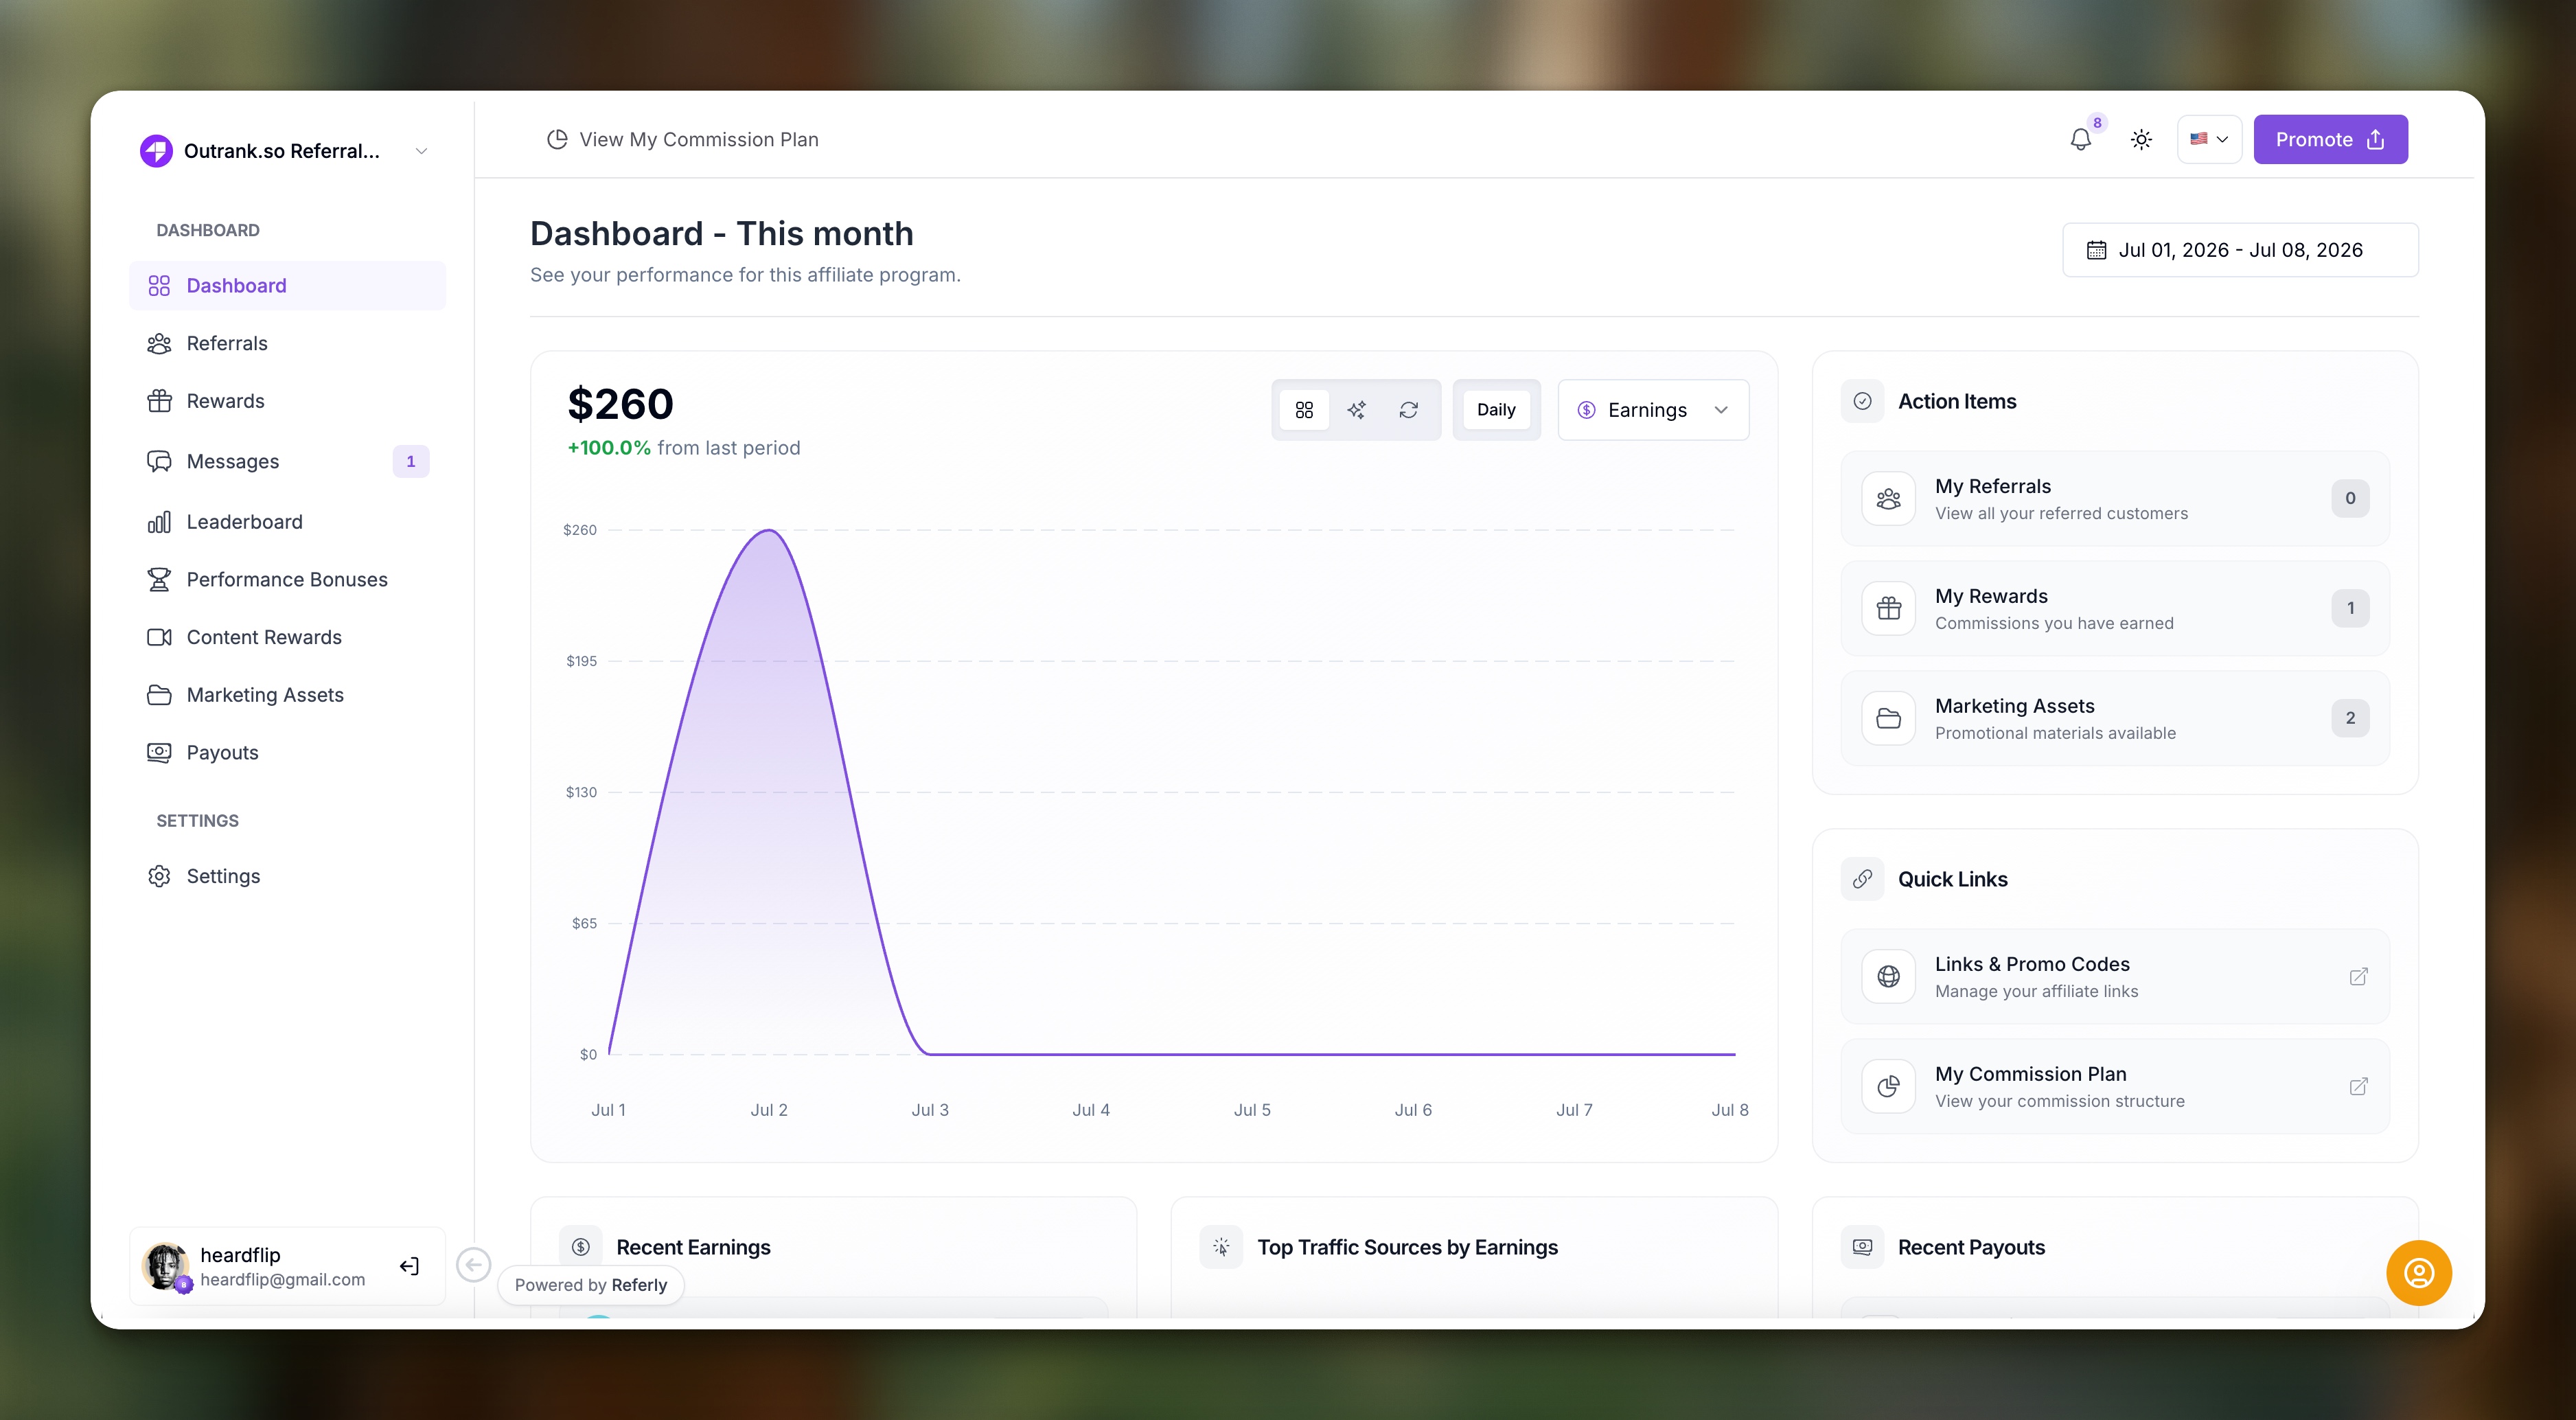This screenshot has height=1420, width=2576.
Task: Open My Referrals action item
Action: point(2115,499)
